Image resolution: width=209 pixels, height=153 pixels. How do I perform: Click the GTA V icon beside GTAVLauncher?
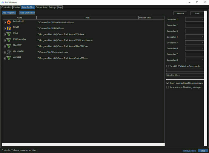(x=9, y=40)
